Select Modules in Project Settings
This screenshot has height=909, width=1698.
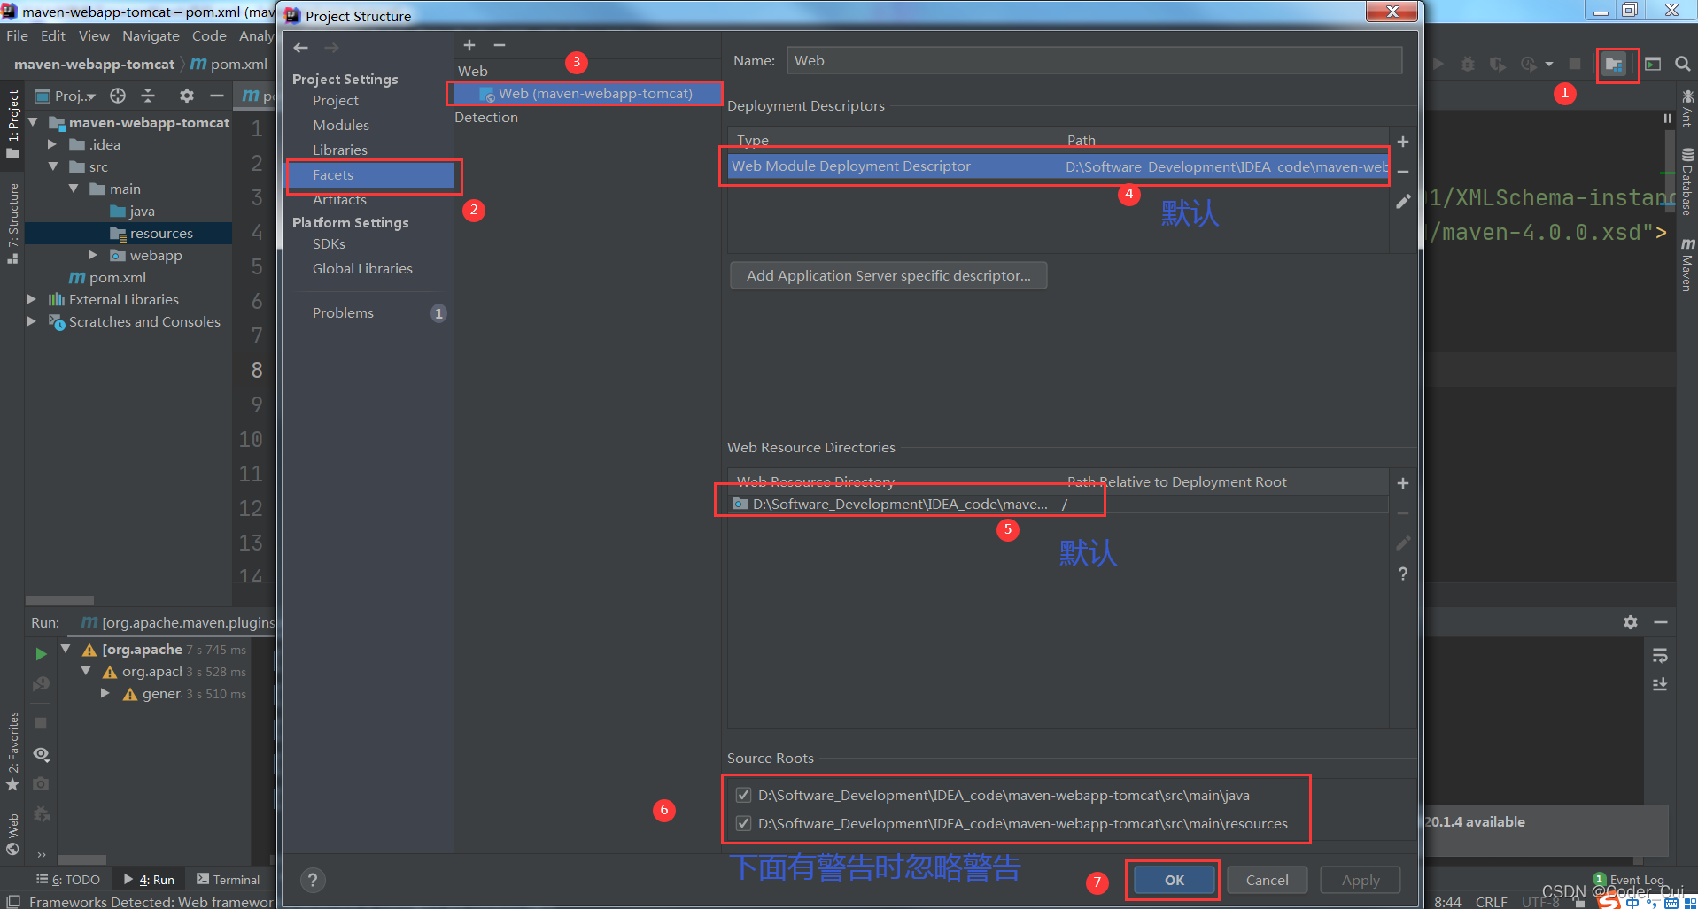tap(340, 125)
